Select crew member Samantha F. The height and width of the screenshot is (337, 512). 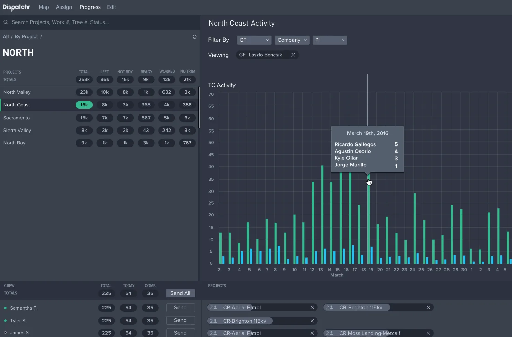pyautogui.click(x=24, y=308)
